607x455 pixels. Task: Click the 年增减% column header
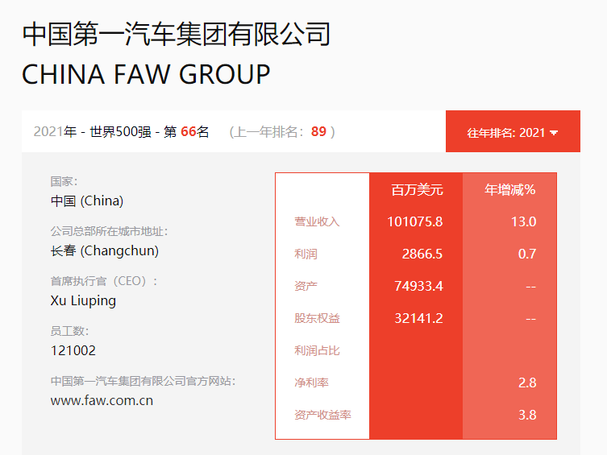click(x=509, y=190)
